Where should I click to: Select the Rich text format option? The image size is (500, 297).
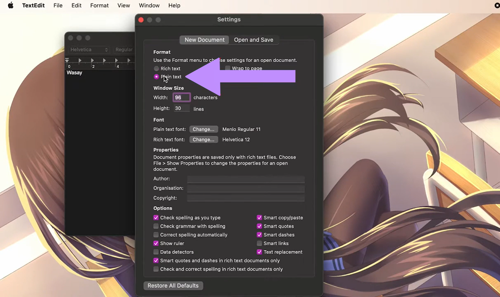pyautogui.click(x=156, y=68)
